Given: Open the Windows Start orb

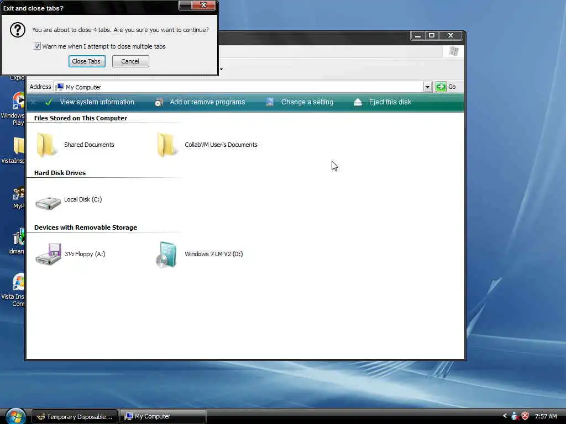Looking at the screenshot, I should click(15, 416).
